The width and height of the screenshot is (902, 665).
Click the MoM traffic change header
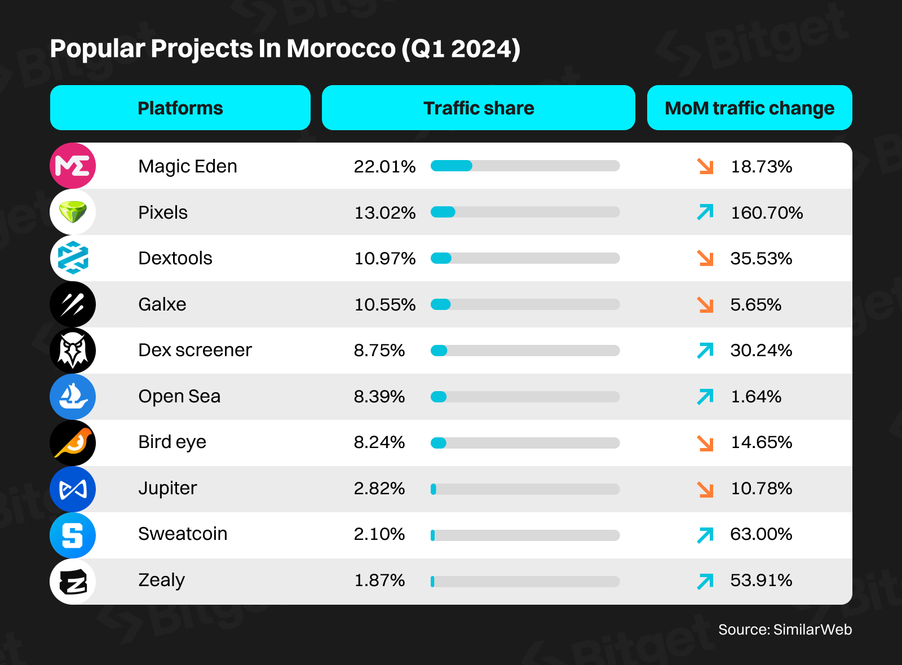coord(749,108)
